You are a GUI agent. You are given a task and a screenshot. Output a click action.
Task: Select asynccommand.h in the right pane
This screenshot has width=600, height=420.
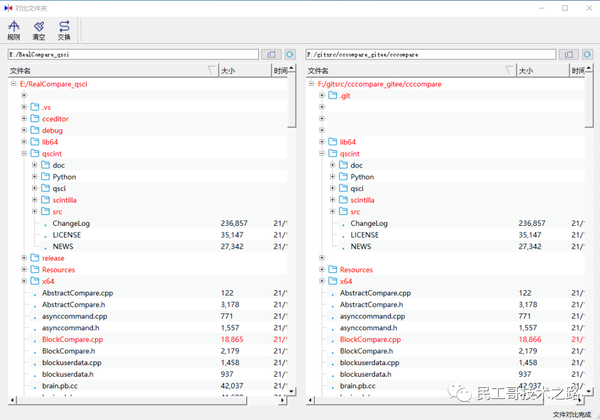click(368, 328)
